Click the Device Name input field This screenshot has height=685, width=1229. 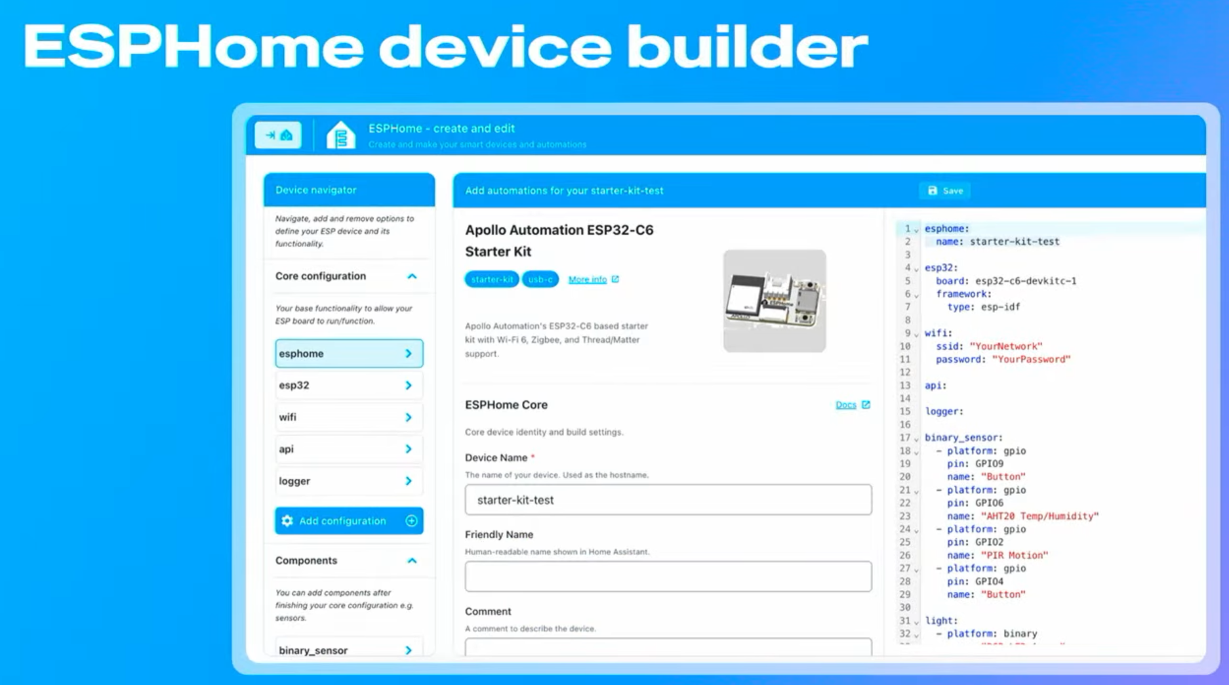[668, 500]
